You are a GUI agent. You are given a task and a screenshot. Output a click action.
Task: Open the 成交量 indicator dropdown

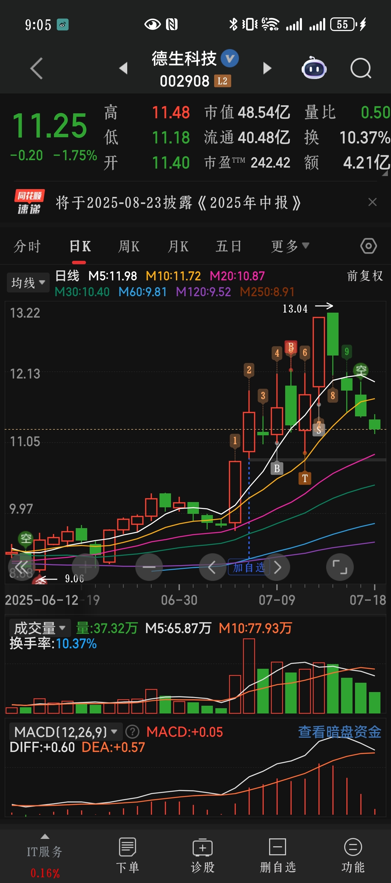point(39,628)
